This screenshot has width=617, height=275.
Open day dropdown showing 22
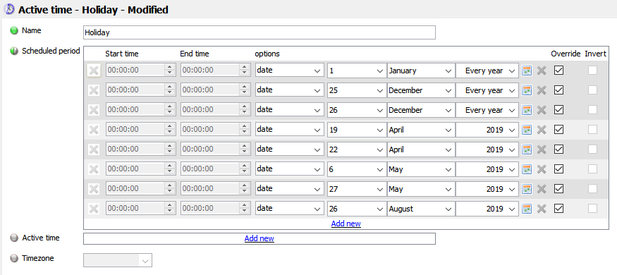[x=357, y=149]
